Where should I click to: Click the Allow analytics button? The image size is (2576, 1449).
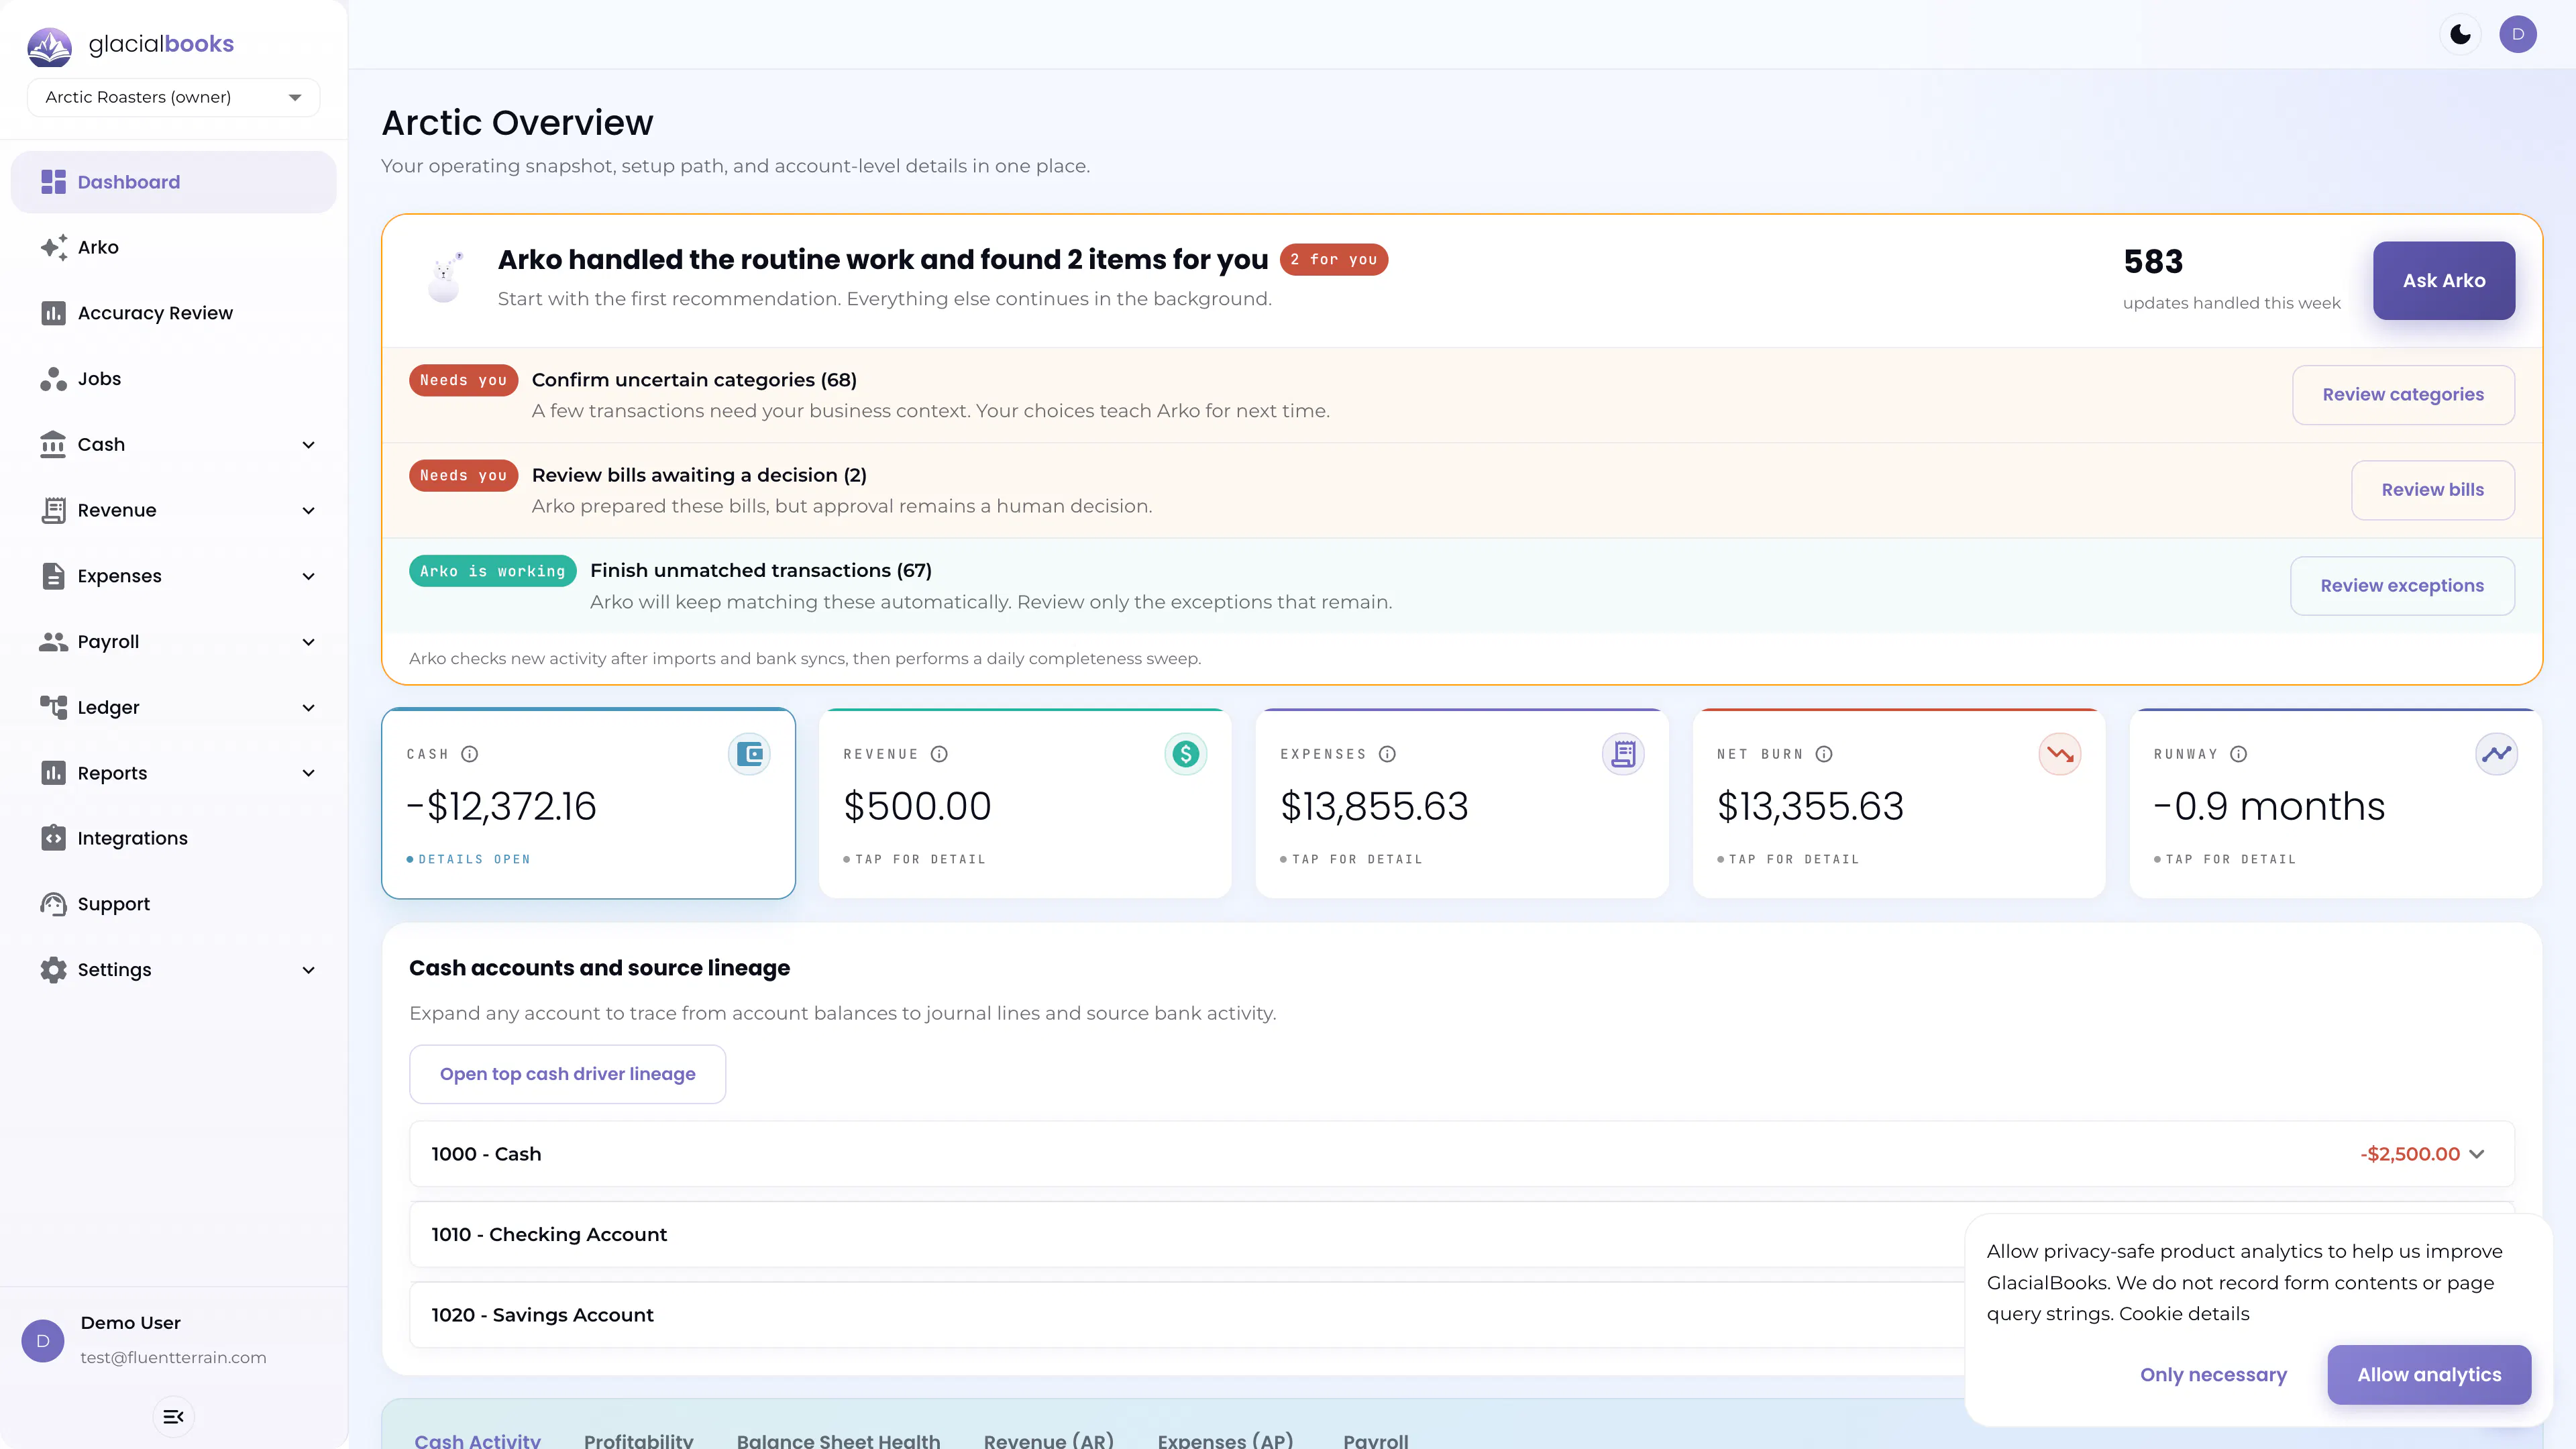point(2429,1375)
